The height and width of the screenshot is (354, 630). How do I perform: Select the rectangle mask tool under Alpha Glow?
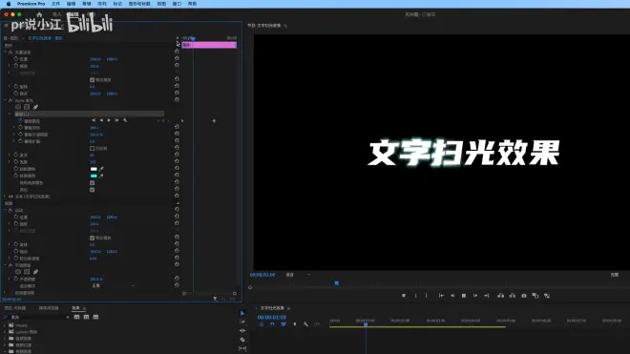27,107
